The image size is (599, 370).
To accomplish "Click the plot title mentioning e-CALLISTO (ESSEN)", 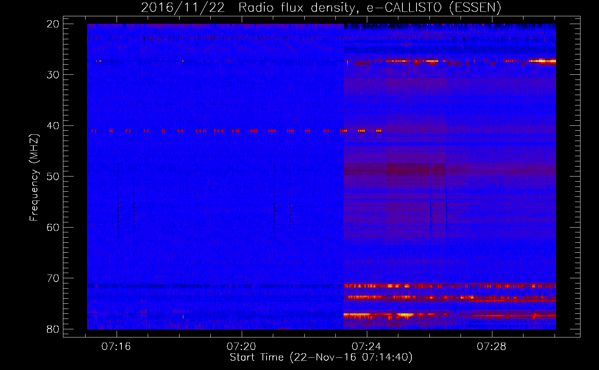I will coord(321,7).
